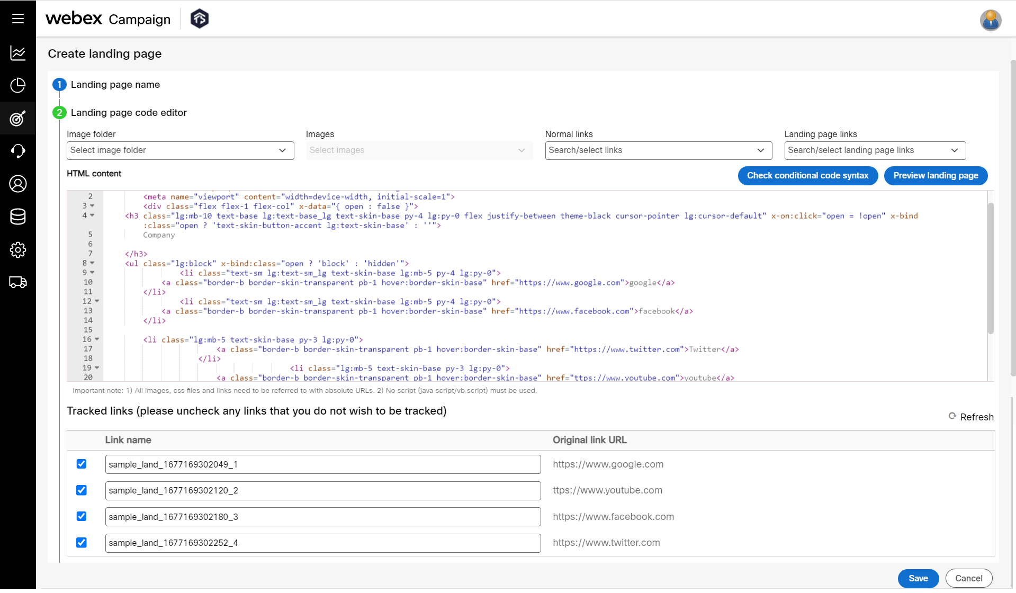Click the https://www.facebook.com original URL
The image size is (1016, 593).
pyautogui.click(x=613, y=517)
